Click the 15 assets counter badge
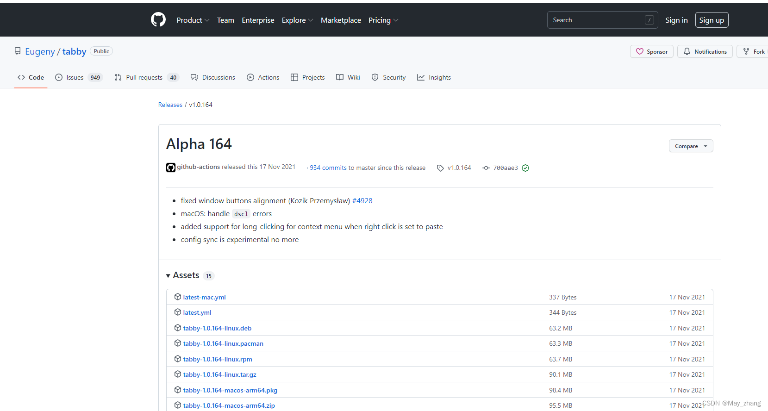Screen dimensions: 768x411 [x=209, y=276]
